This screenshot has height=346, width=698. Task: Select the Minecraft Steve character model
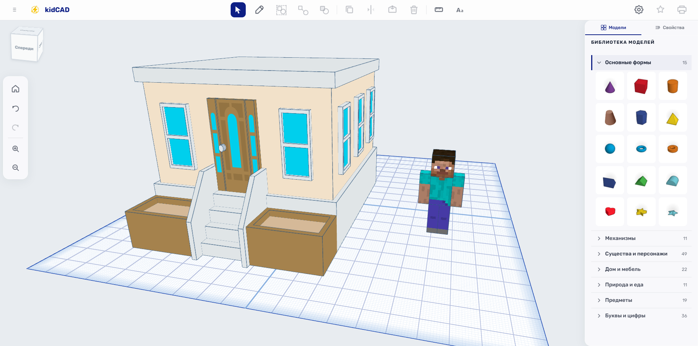(x=441, y=192)
